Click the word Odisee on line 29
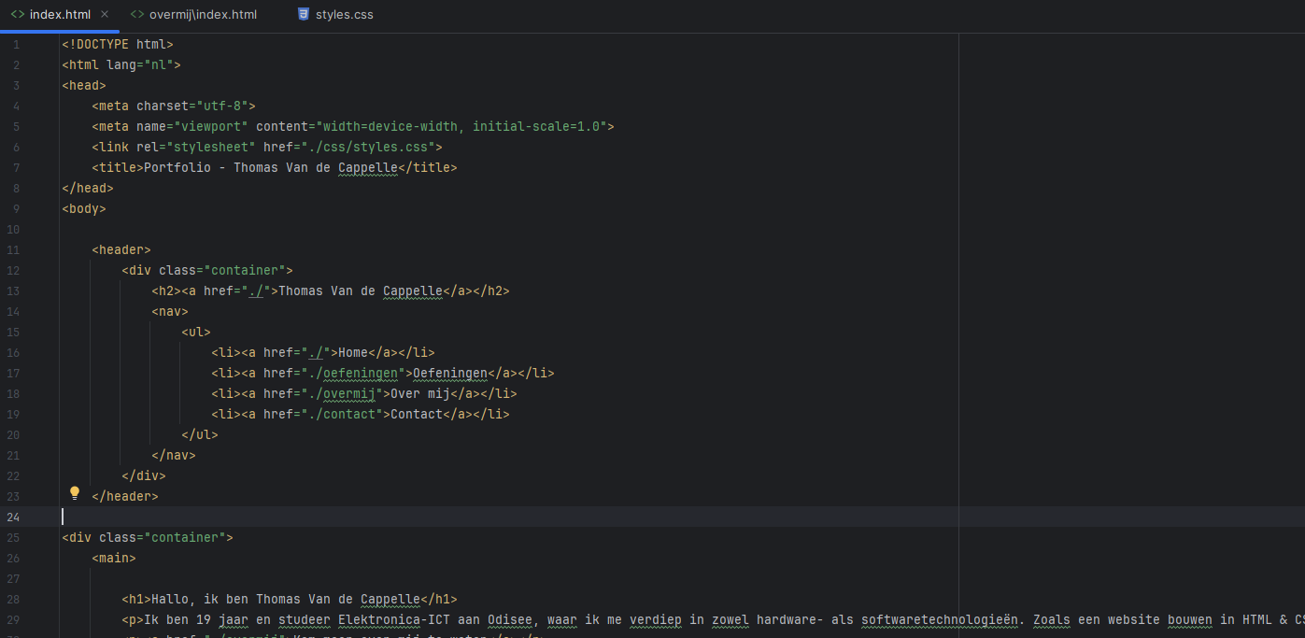 [510, 619]
